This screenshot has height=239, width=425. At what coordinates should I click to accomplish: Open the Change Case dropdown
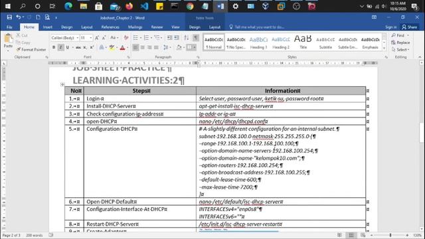point(114,38)
